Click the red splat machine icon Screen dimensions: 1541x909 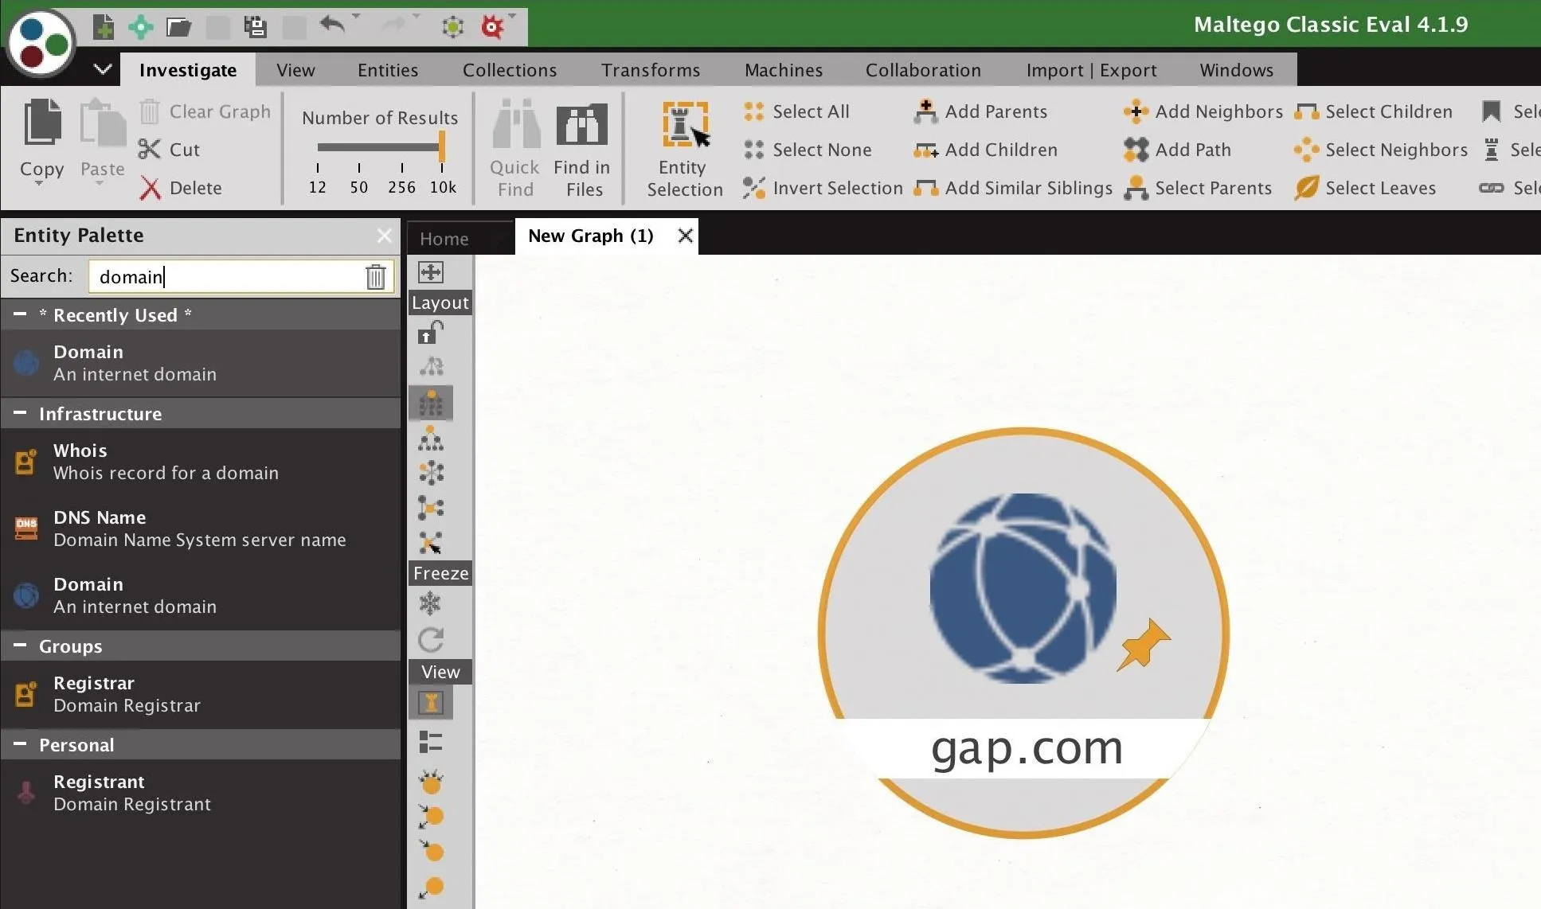click(x=492, y=27)
